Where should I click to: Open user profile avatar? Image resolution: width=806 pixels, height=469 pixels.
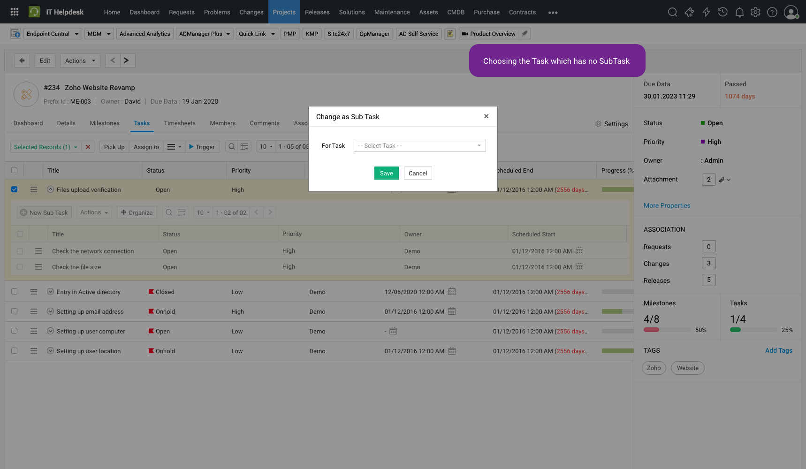click(791, 12)
